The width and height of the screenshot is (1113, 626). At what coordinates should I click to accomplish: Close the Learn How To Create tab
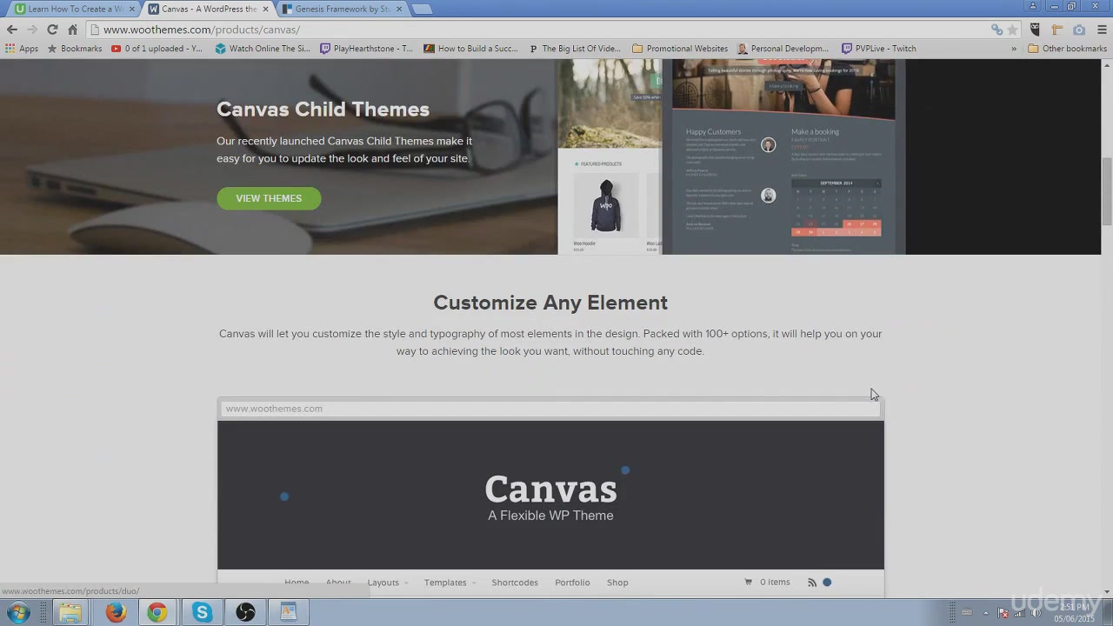pos(132,9)
